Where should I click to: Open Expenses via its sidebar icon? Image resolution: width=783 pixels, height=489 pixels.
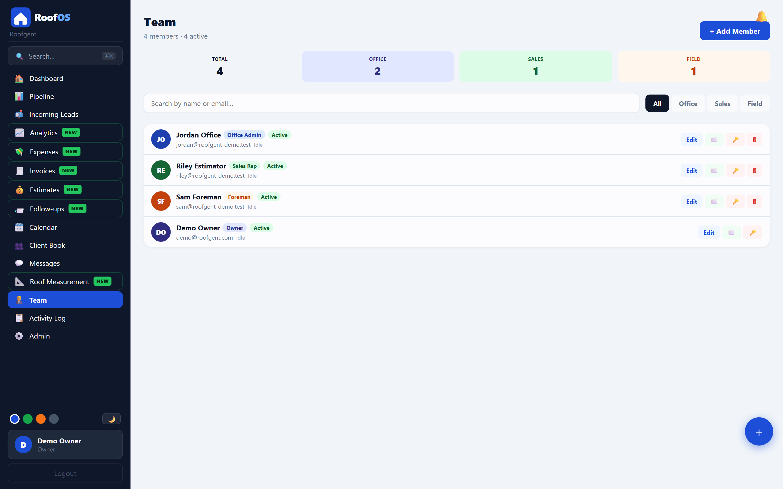[x=19, y=151]
